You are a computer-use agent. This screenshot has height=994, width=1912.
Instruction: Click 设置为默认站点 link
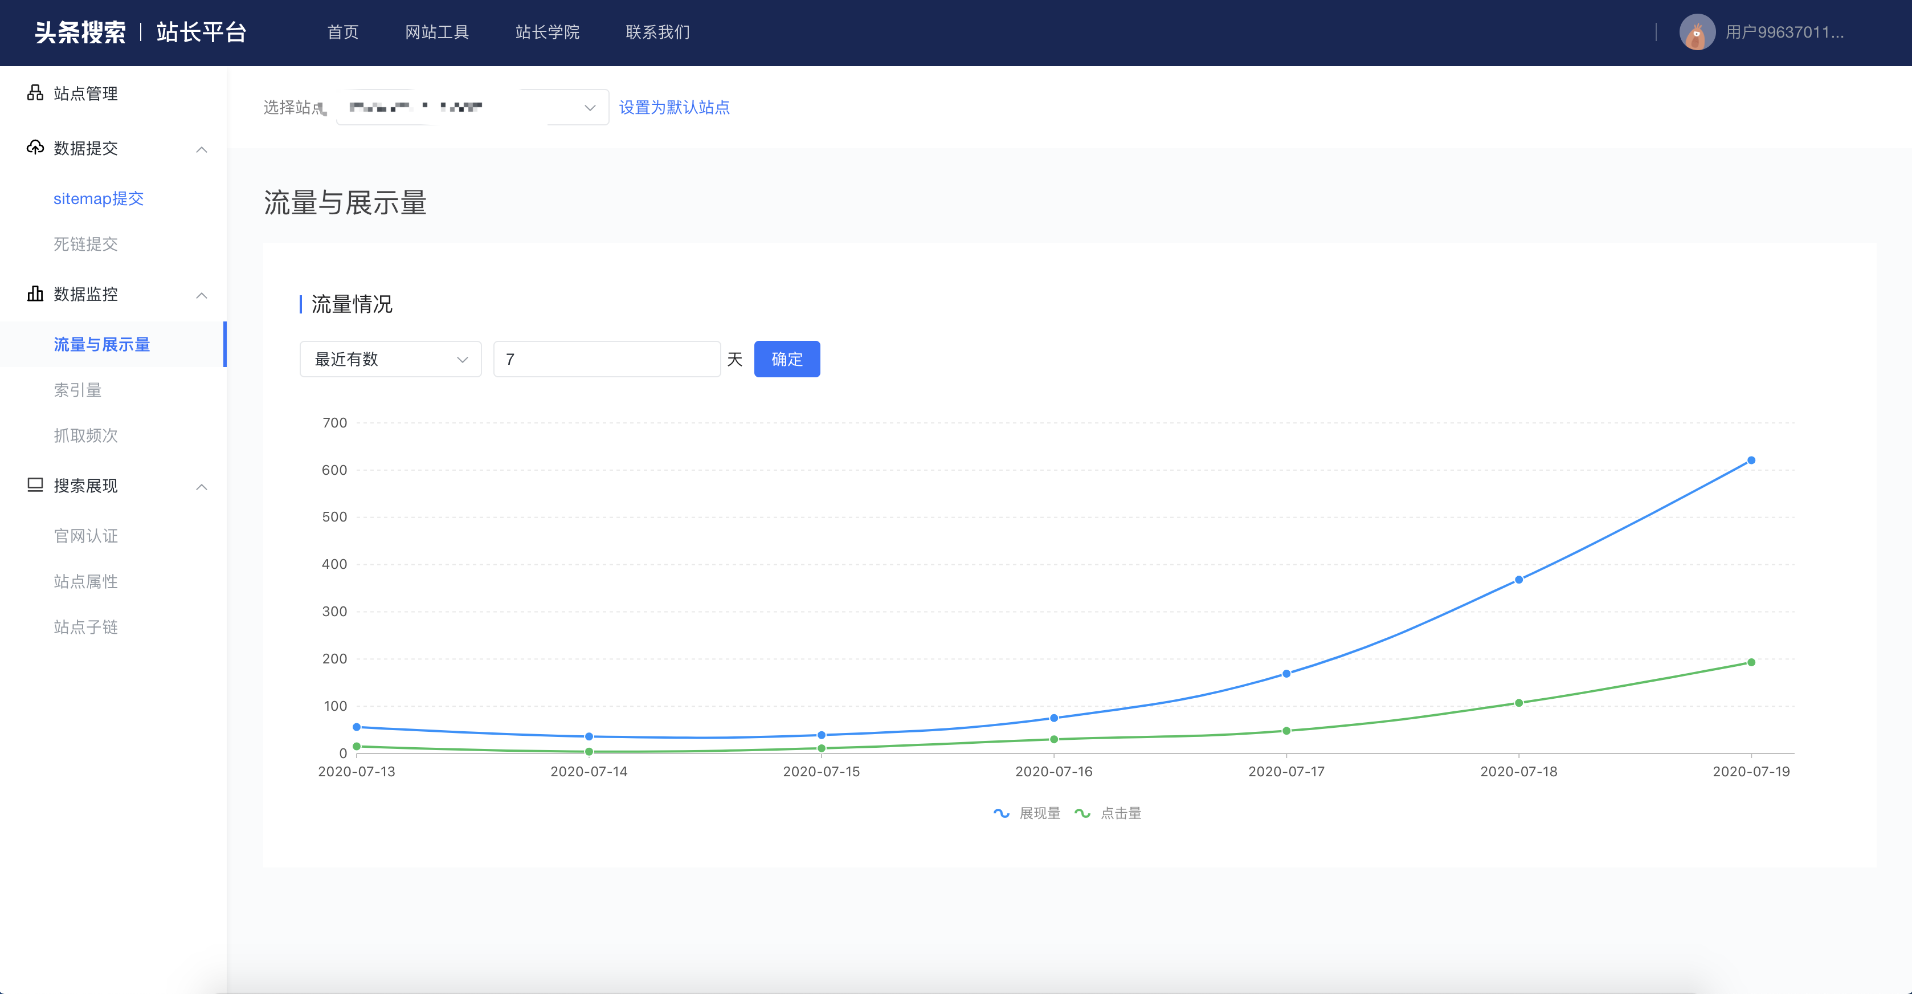click(674, 108)
